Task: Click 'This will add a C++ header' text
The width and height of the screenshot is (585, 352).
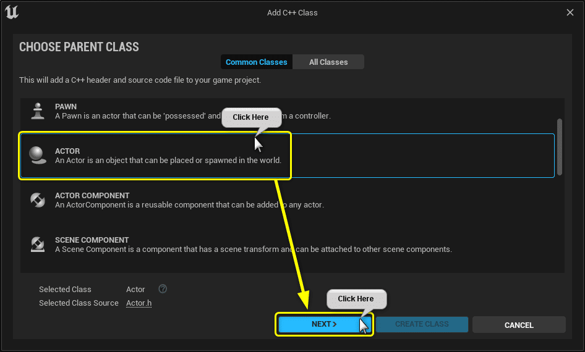Action: (140, 80)
